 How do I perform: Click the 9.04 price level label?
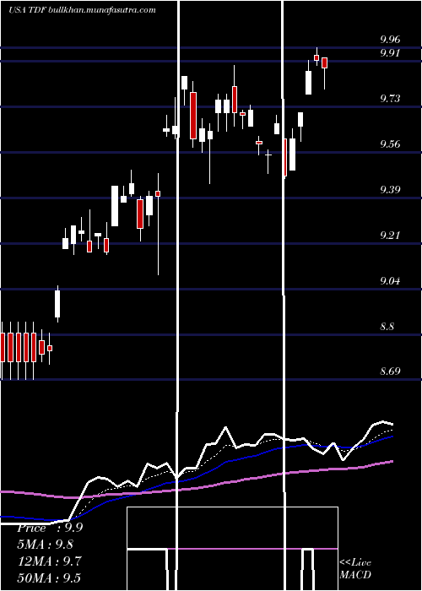coord(390,281)
